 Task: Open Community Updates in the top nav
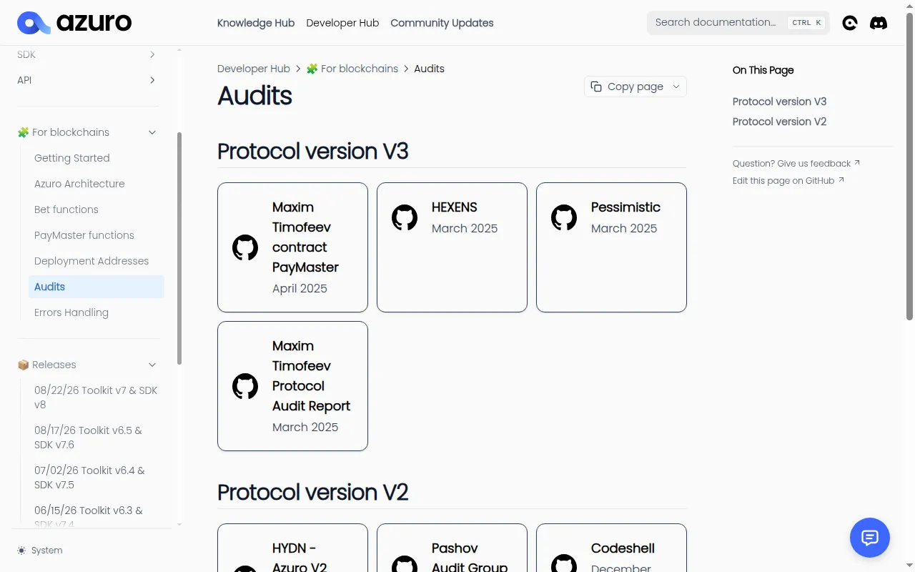442,23
